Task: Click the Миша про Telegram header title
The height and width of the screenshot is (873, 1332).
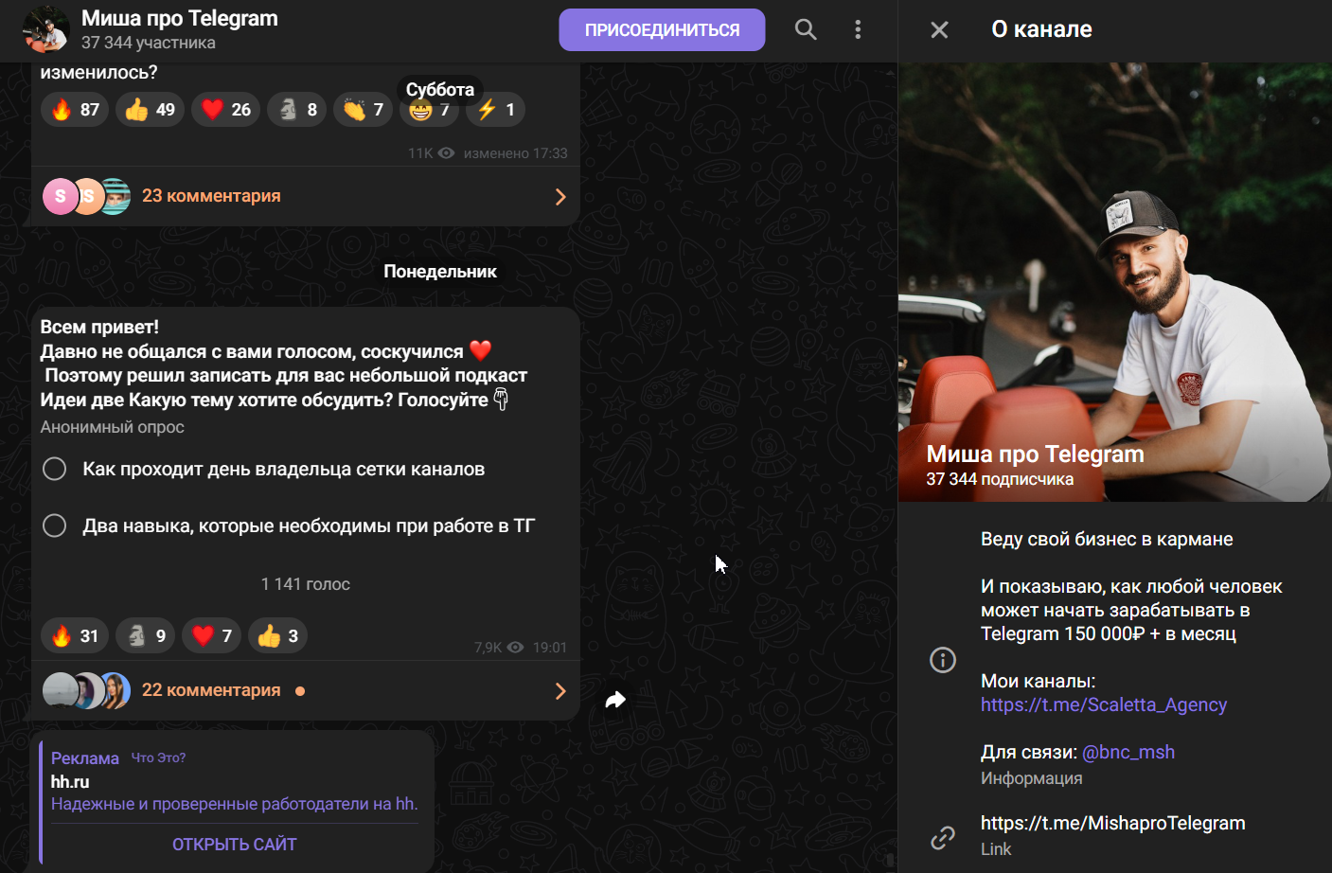Action: click(180, 18)
